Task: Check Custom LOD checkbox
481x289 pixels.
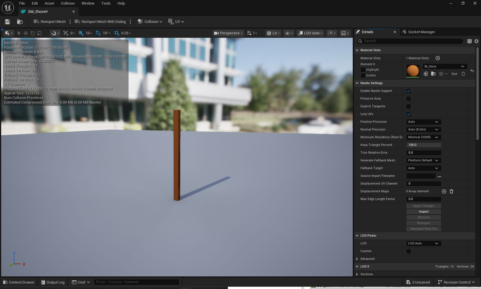Action: pos(409,251)
